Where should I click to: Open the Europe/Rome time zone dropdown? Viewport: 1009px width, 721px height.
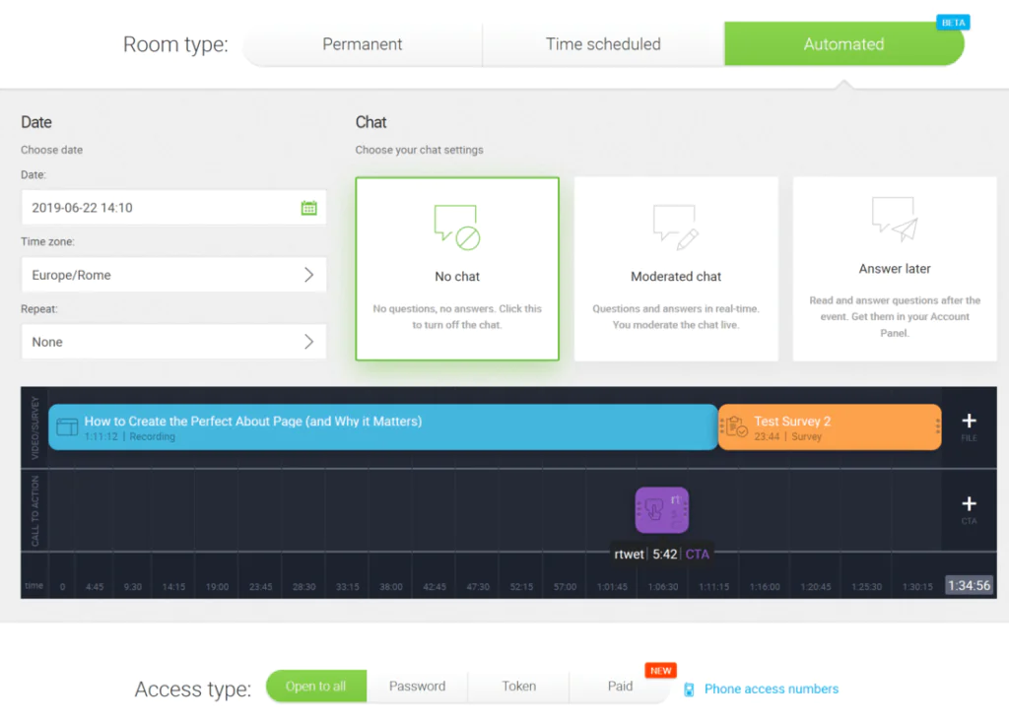[x=173, y=275]
